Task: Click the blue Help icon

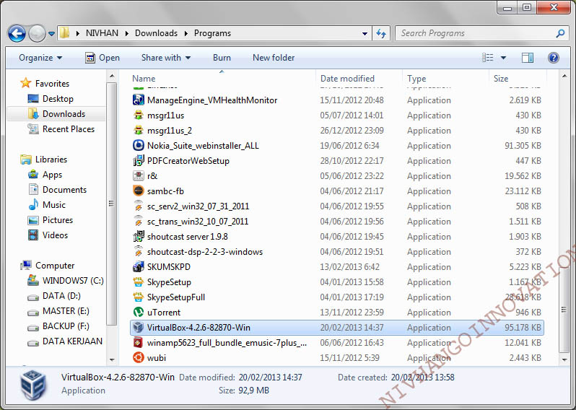Action: (553, 58)
